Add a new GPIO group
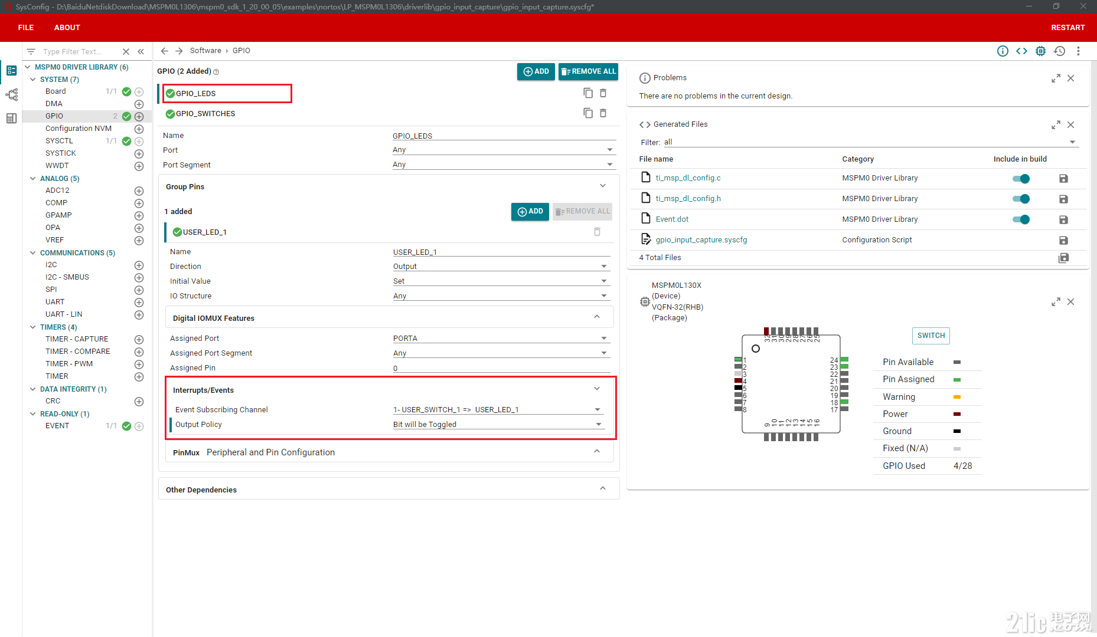This screenshot has height=637, width=1097. (x=536, y=71)
